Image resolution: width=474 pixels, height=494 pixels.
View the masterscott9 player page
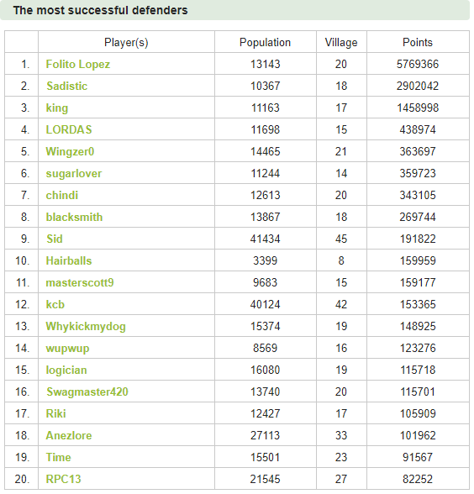tap(80, 282)
